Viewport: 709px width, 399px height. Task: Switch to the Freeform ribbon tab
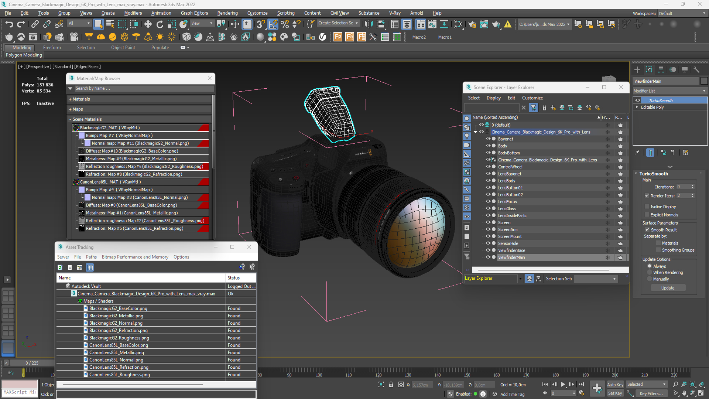pyautogui.click(x=52, y=48)
